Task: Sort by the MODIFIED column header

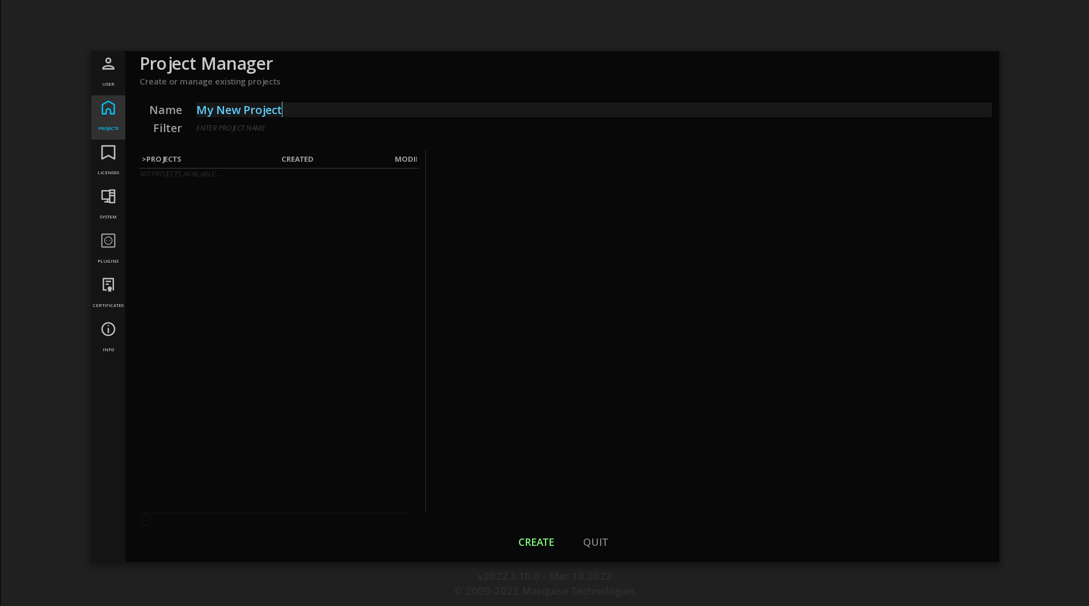Action: point(406,159)
